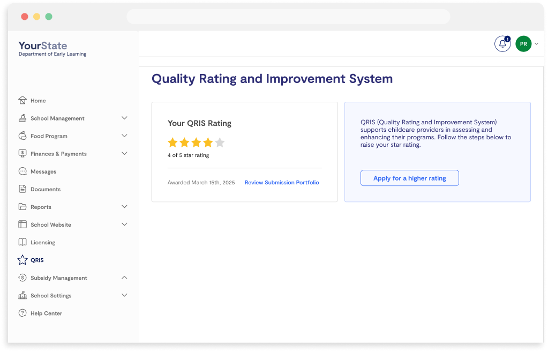This screenshot has height=352, width=548.
Task: Click the School Management icon
Action: pyautogui.click(x=22, y=118)
